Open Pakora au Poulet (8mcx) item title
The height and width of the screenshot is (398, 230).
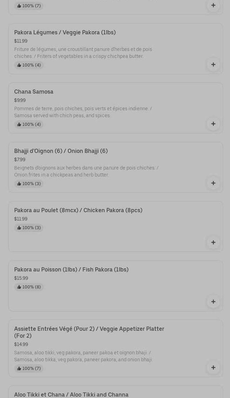[78, 210]
